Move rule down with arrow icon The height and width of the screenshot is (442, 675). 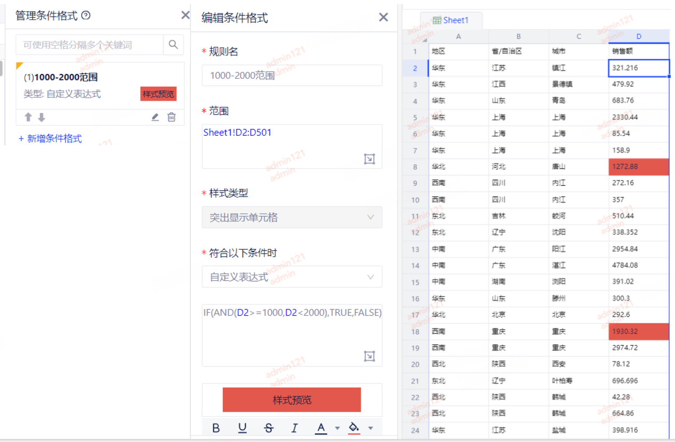pos(42,117)
